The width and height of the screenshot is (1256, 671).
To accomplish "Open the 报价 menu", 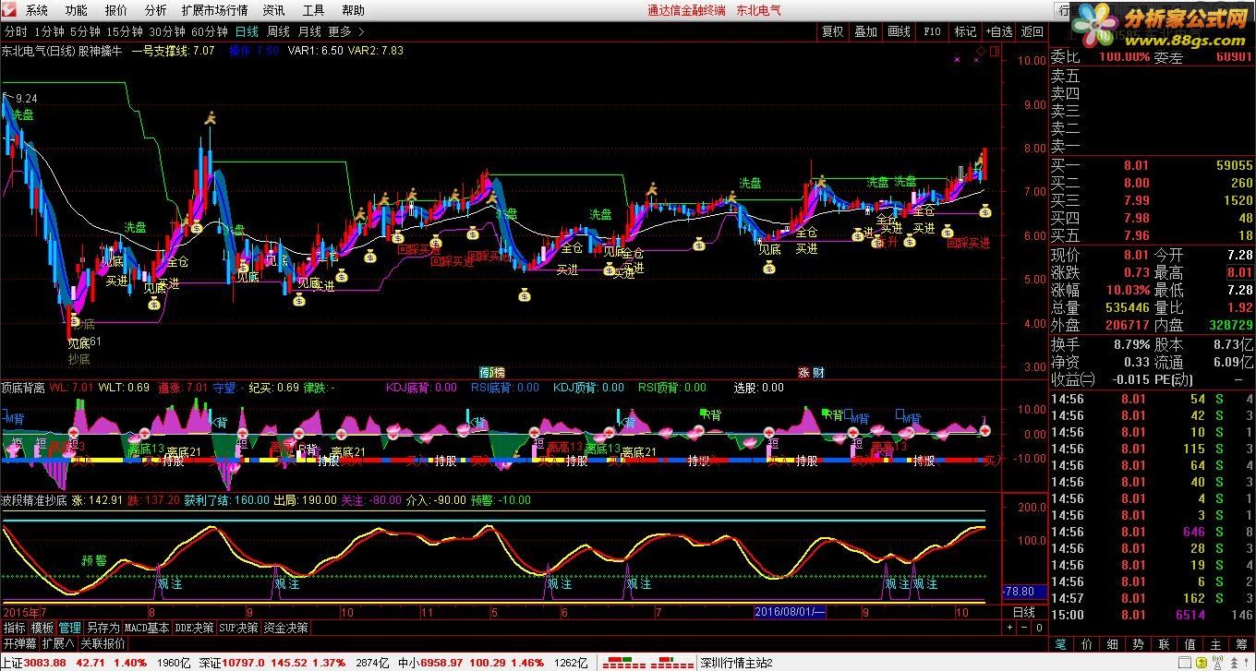I will [x=116, y=10].
